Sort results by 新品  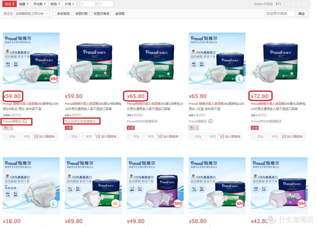pos(55,4)
